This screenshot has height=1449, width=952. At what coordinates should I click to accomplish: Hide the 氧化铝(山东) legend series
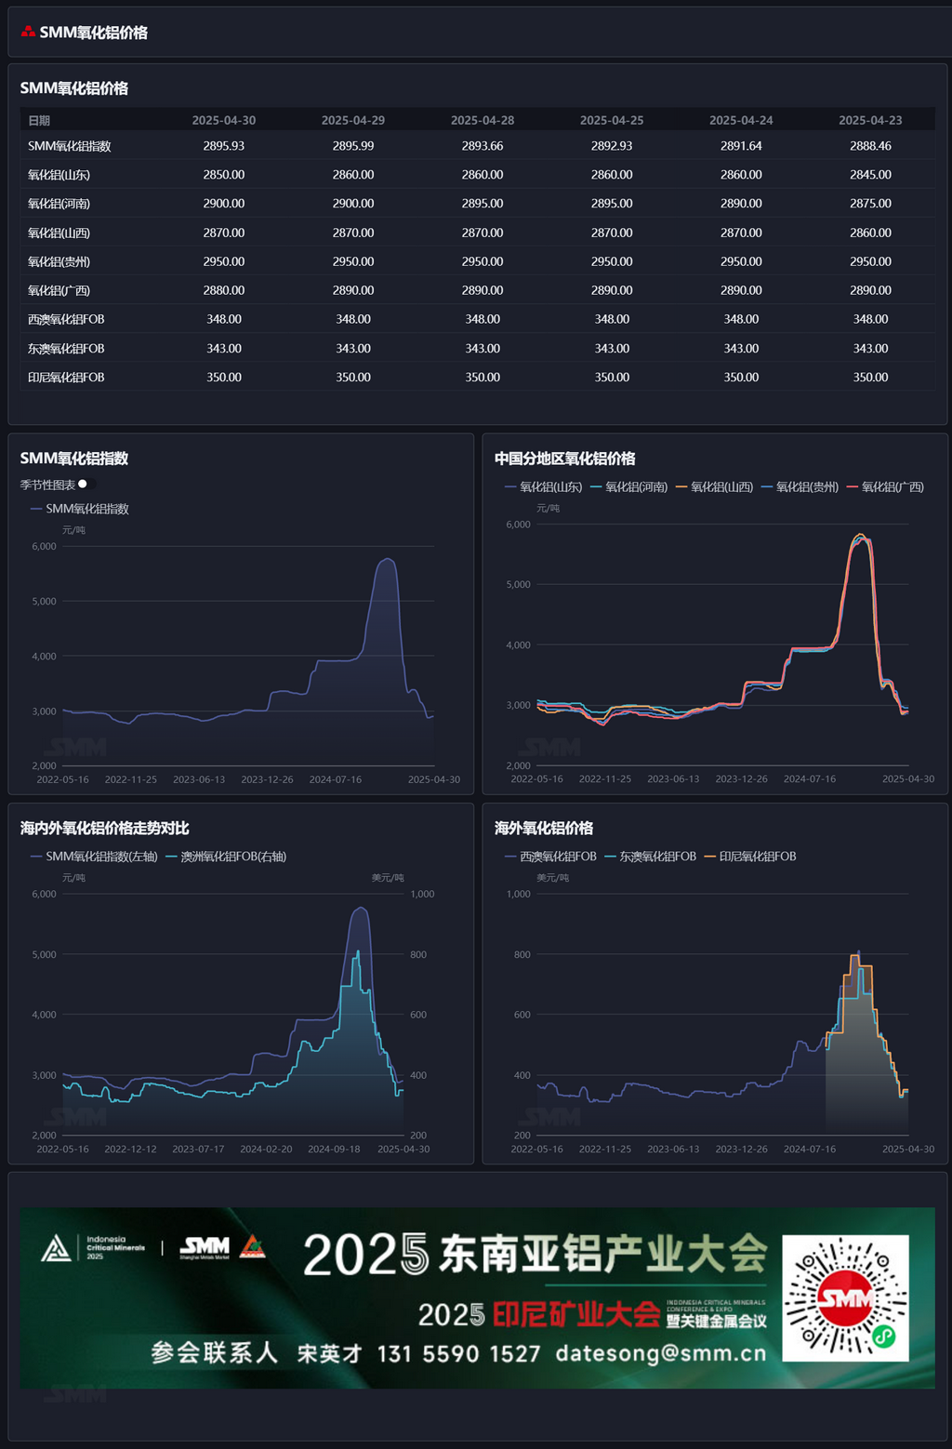(x=543, y=486)
